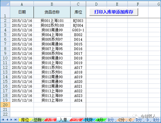Select column F header
The height and width of the screenshot is (123, 161).
point(138,4)
